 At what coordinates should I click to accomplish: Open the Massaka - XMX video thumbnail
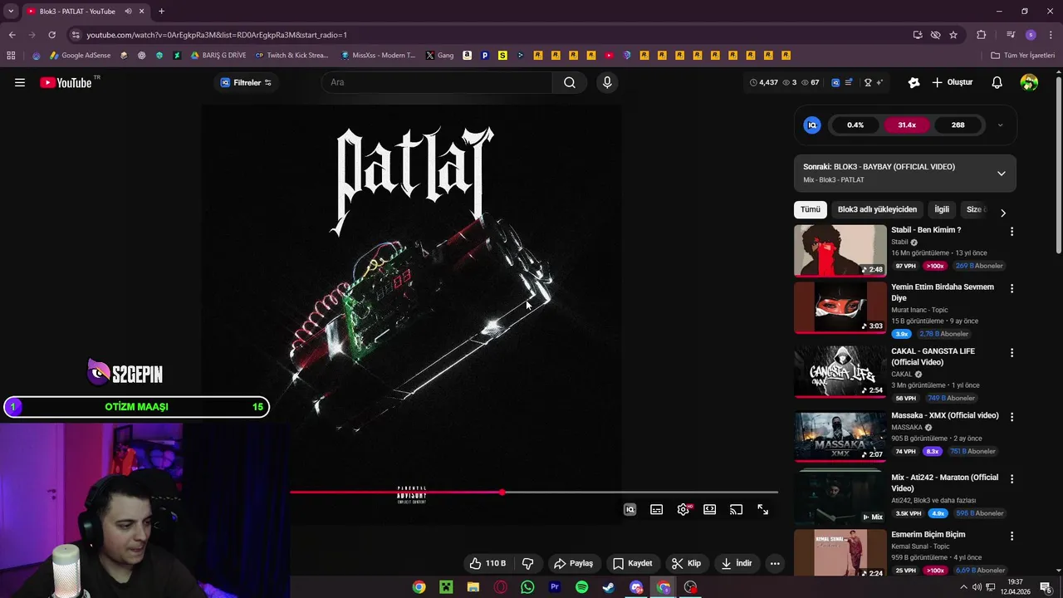840,435
